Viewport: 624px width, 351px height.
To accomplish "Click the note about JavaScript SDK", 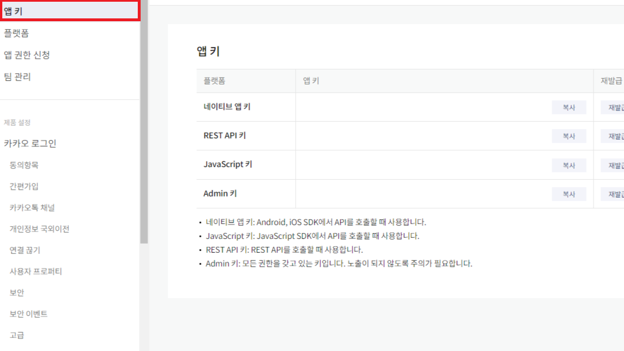I will 312,236.
